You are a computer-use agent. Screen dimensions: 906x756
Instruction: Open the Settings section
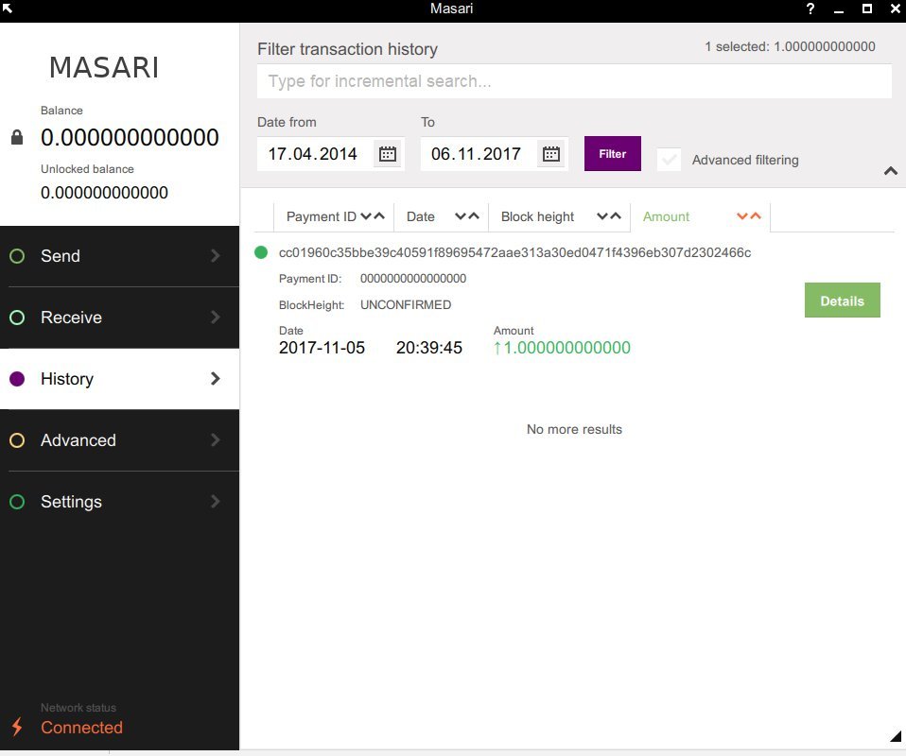(x=119, y=501)
